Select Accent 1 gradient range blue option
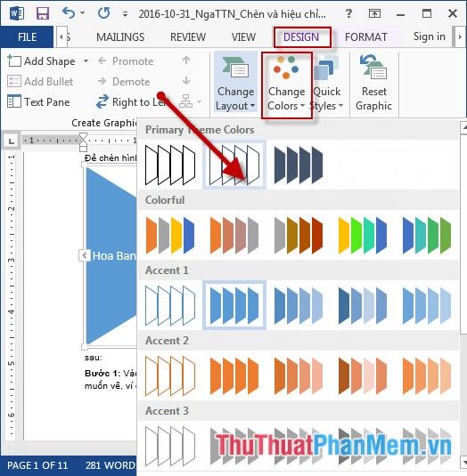This screenshot has width=467, height=476. 299,305
